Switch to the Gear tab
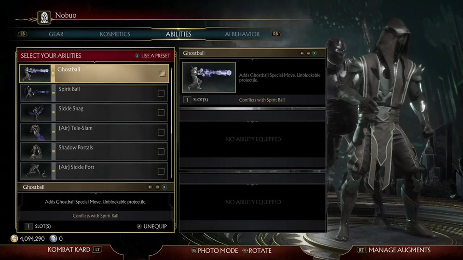 coord(56,34)
